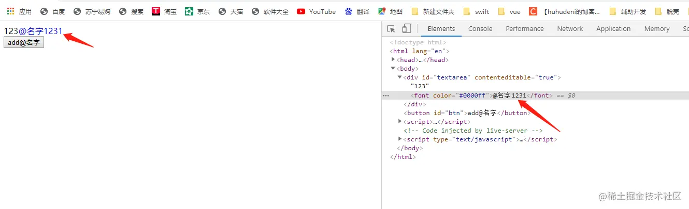Open the 天猫 bookmark
The width and height of the screenshot is (689, 209).
point(231,11)
